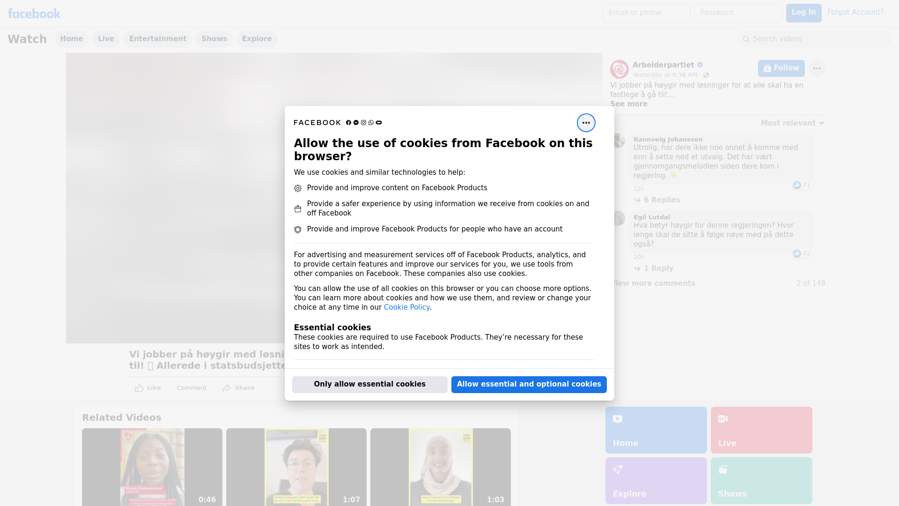Open the Explore tab in Watch bar
The image size is (899, 506).
(x=257, y=39)
